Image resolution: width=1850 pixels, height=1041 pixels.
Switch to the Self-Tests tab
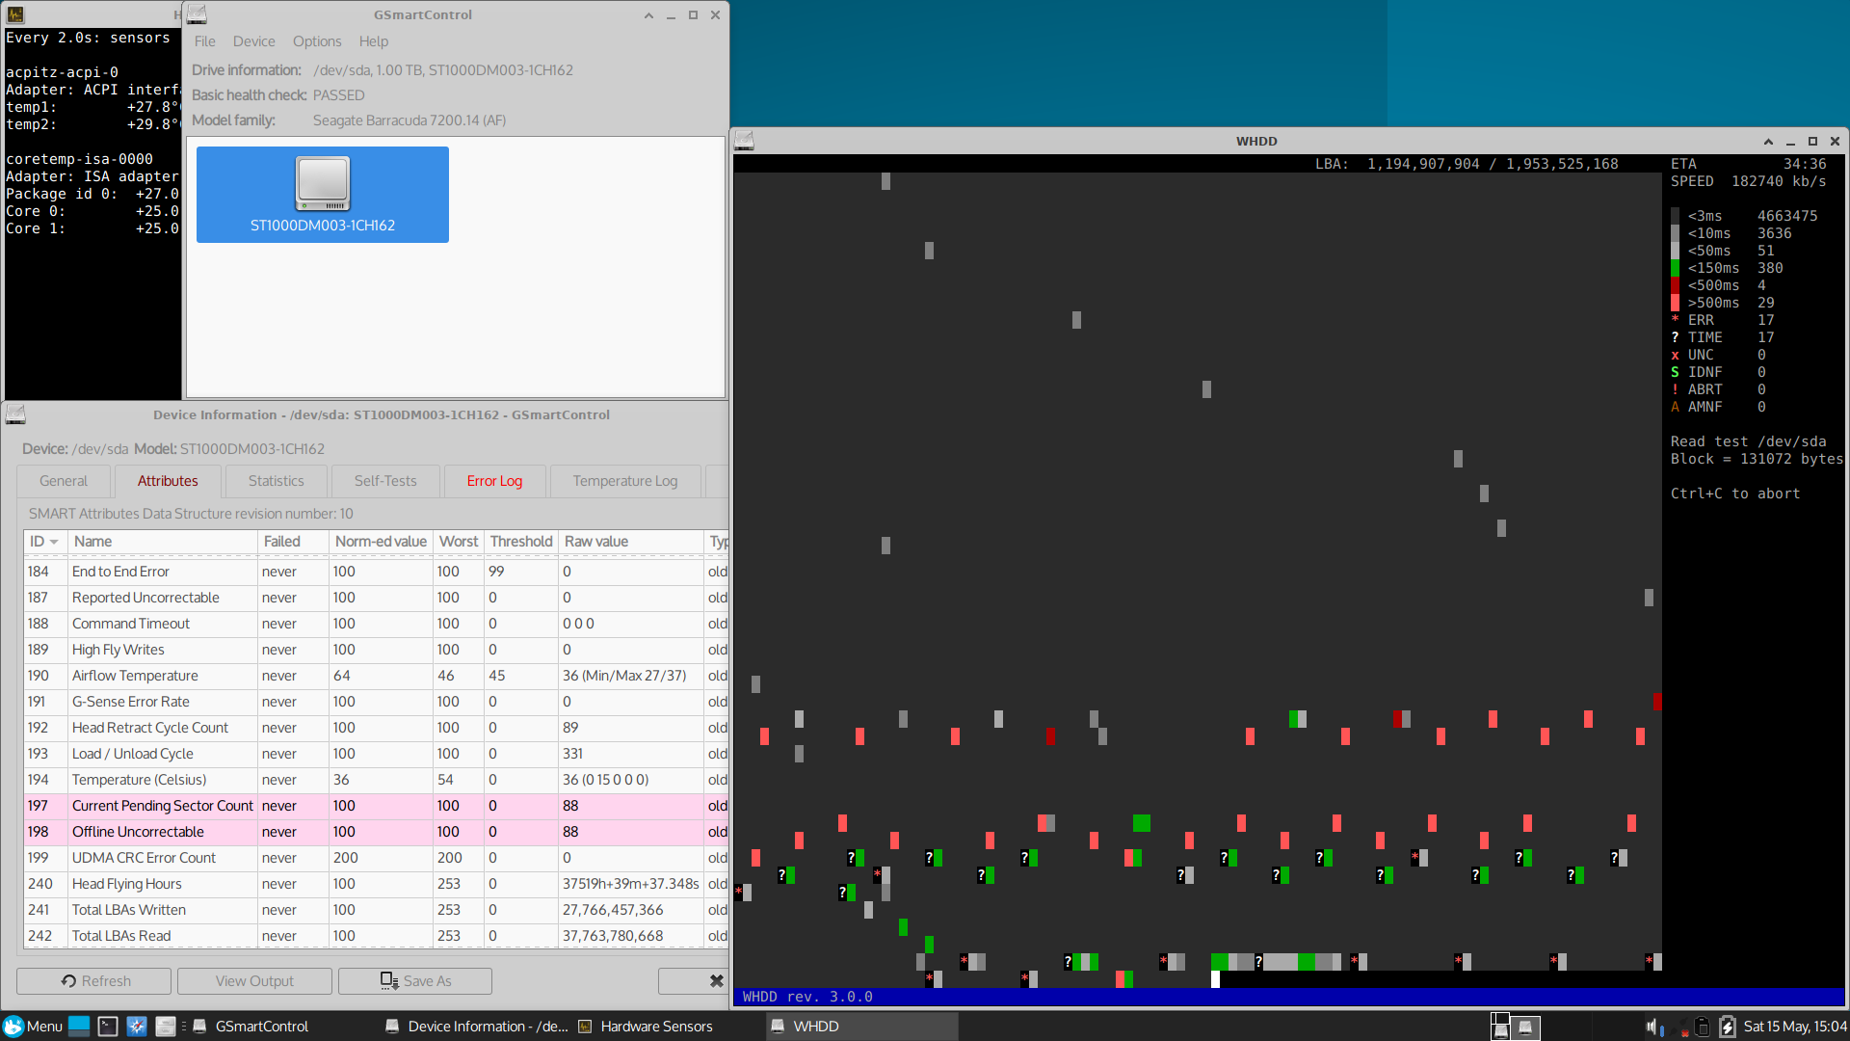[385, 481]
